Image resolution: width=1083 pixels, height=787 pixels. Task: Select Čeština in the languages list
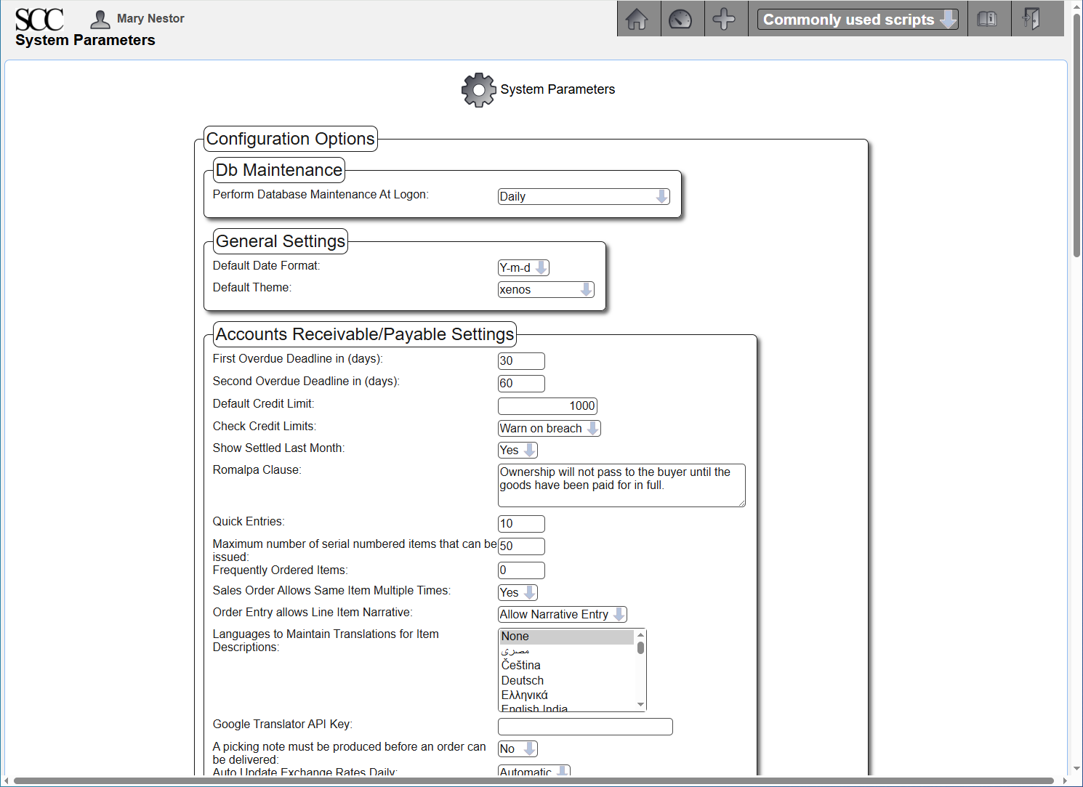click(x=567, y=666)
